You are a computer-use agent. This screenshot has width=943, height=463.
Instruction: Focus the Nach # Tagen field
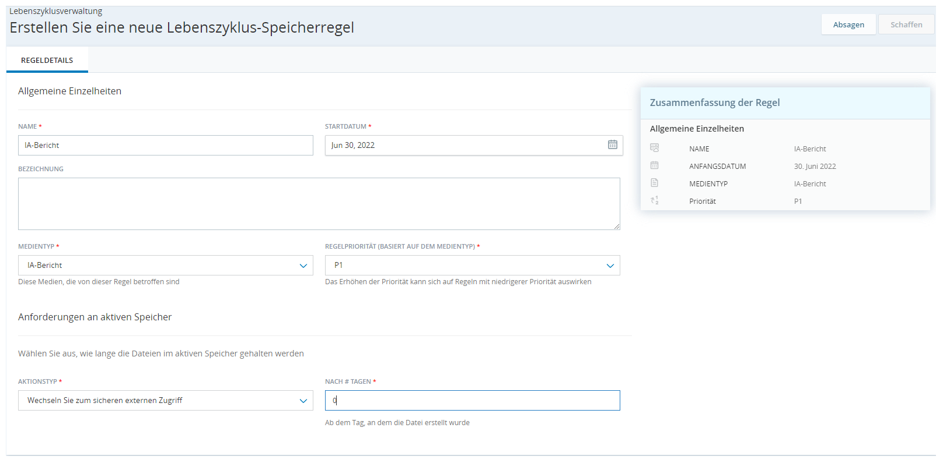click(x=473, y=401)
